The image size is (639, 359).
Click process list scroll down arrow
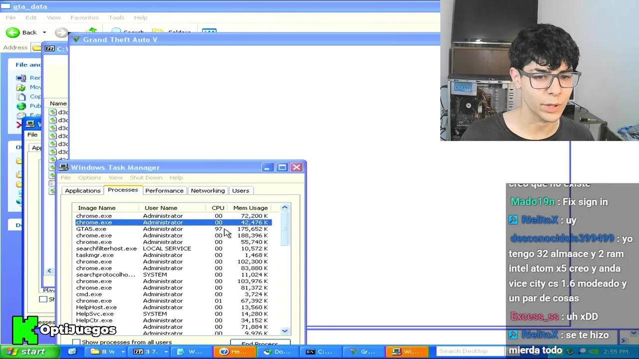click(x=285, y=331)
